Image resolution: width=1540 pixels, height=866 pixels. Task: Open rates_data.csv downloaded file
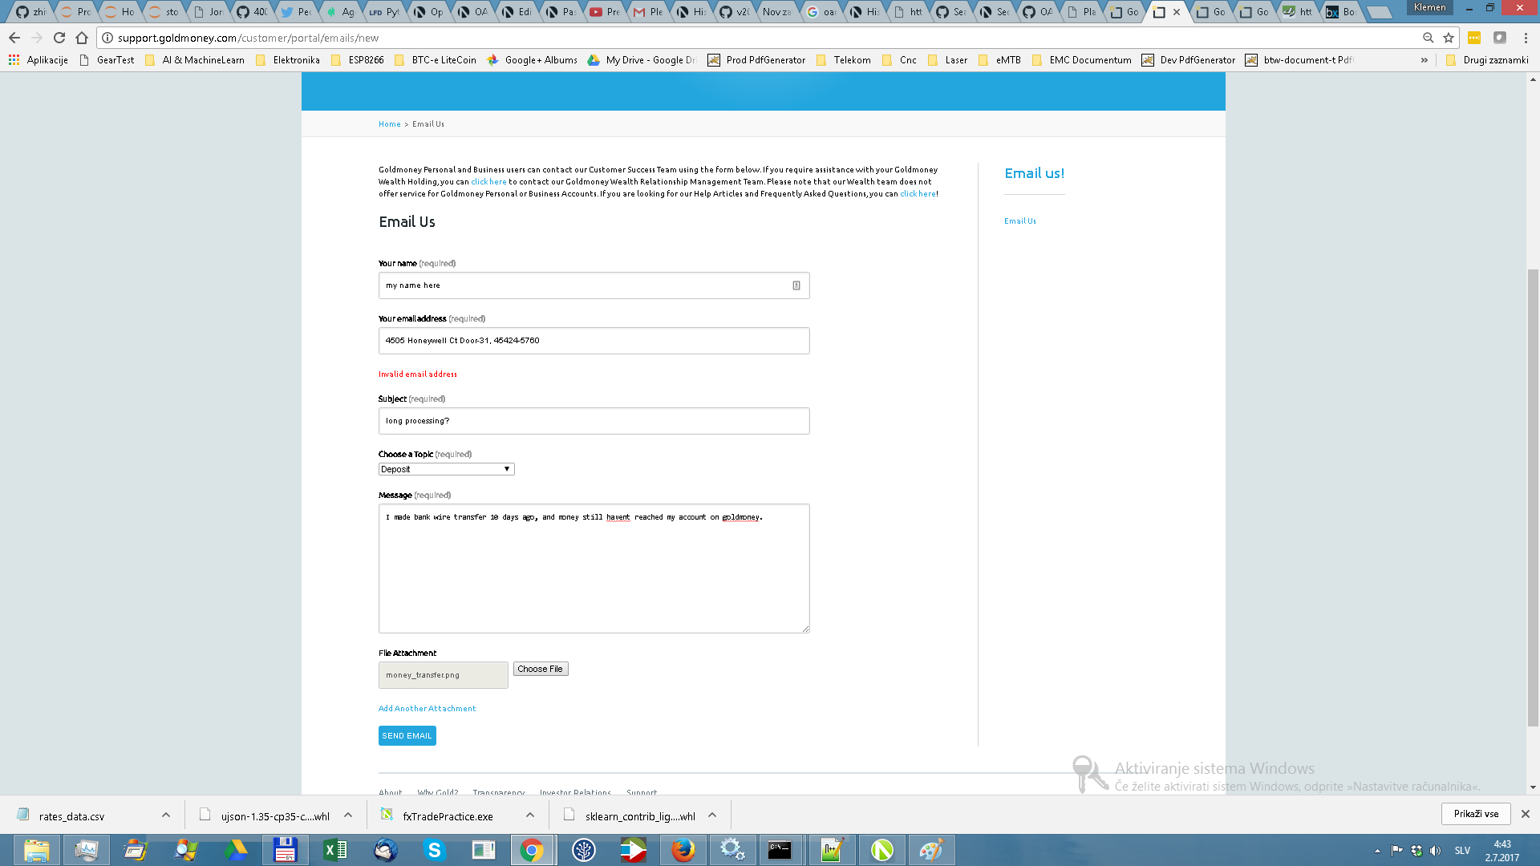point(71,816)
